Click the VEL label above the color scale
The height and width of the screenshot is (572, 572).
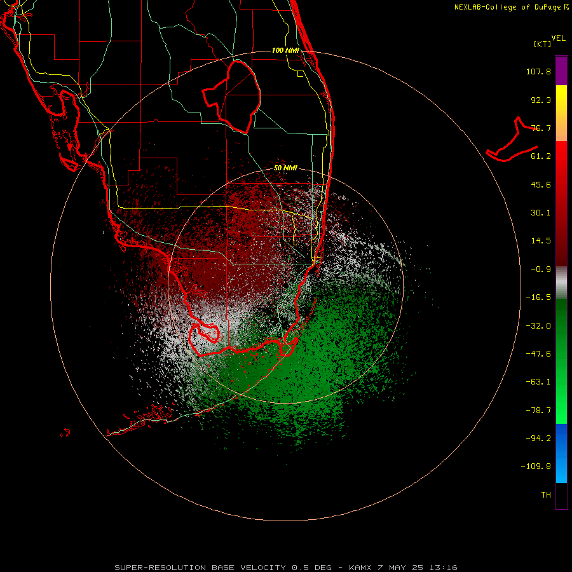click(x=558, y=38)
